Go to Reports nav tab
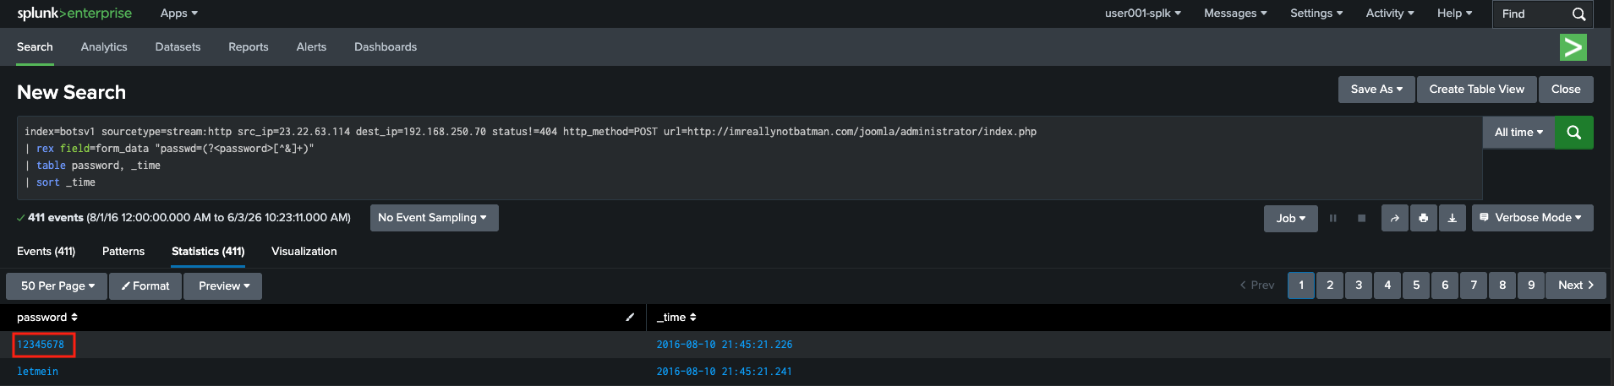The height and width of the screenshot is (386, 1614). click(x=249, y=47)
